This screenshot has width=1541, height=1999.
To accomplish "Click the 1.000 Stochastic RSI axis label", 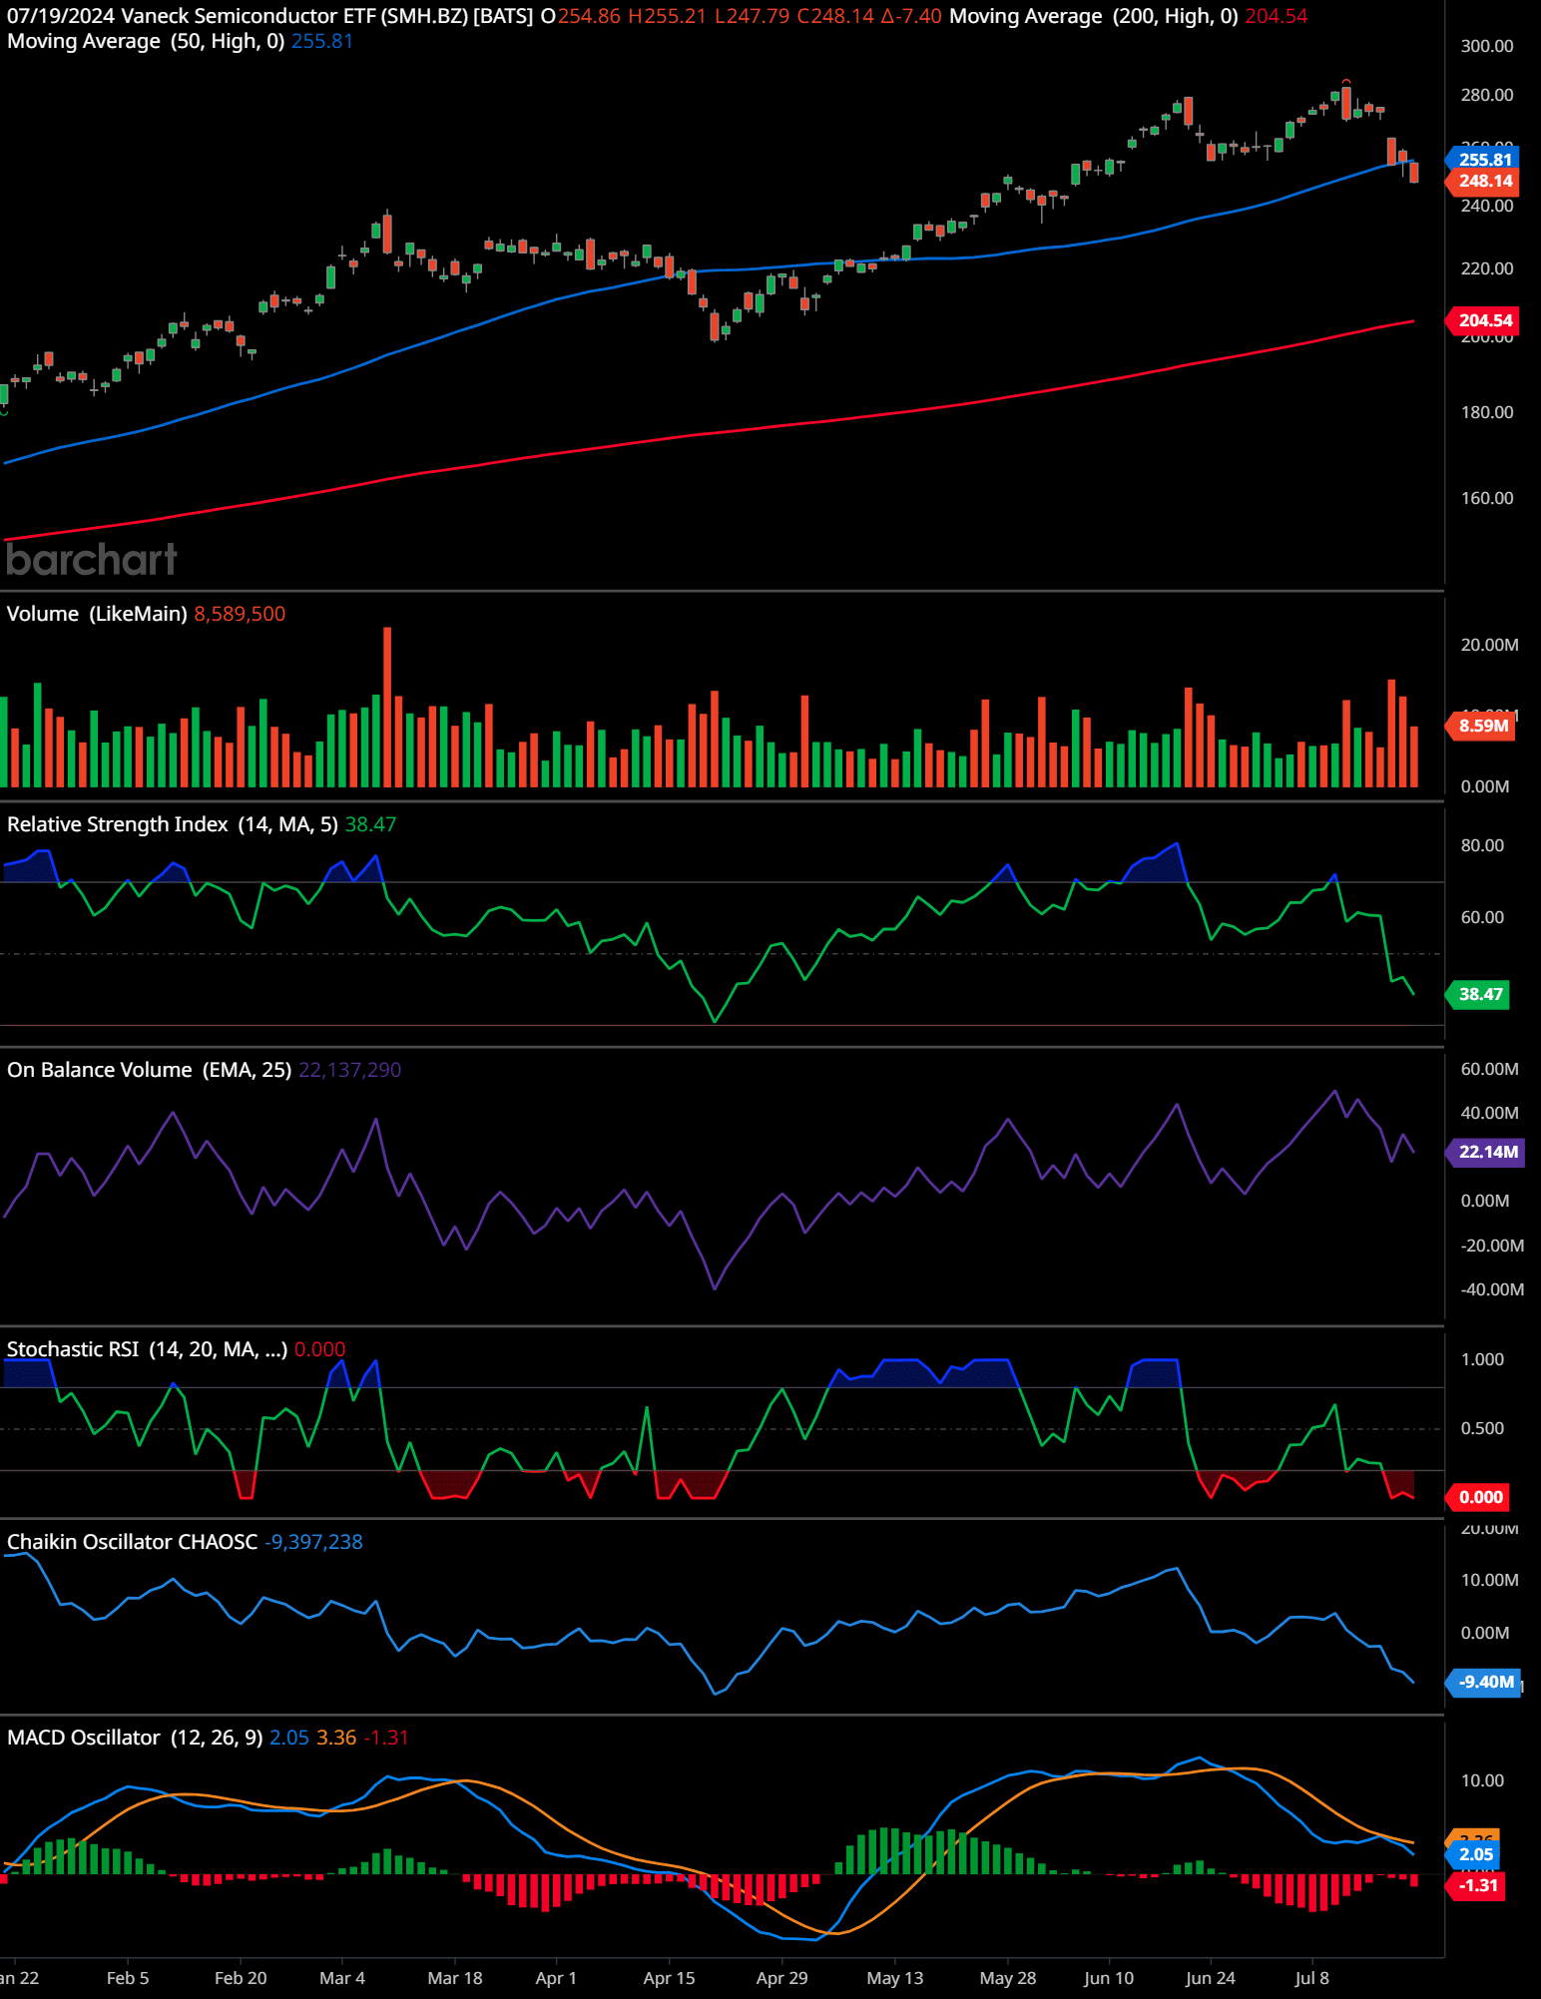I will [1482, 1359].
